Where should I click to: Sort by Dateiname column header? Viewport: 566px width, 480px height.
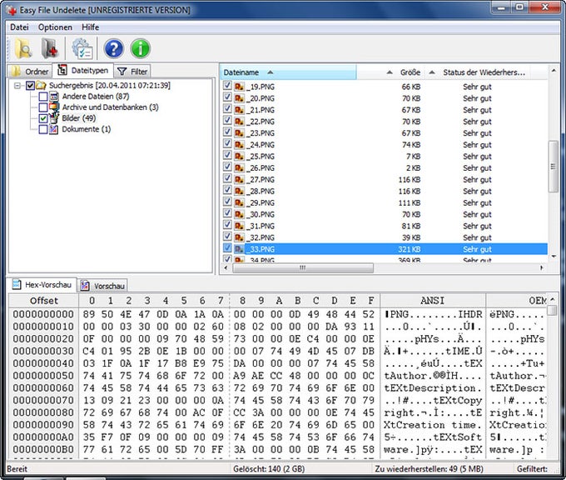[x=288, y=72]
